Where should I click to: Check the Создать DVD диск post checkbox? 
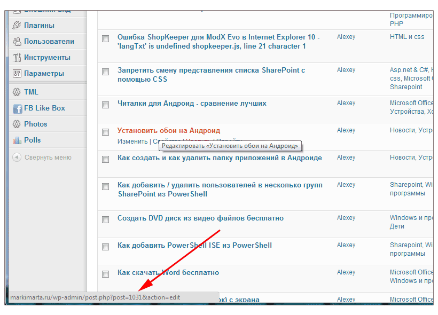point(106,219)
